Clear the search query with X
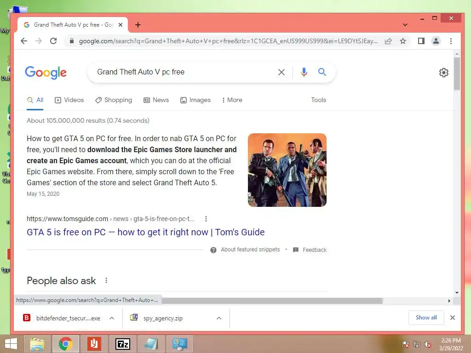This screenshot has width=471, height=353. coord(281,72)
